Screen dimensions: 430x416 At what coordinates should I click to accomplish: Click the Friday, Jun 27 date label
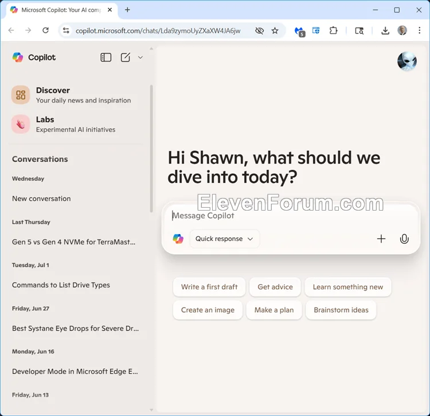(30, 309)
